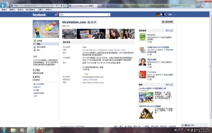Click the stop loading X in address bar
212x133 pixels.
[66, 6]
